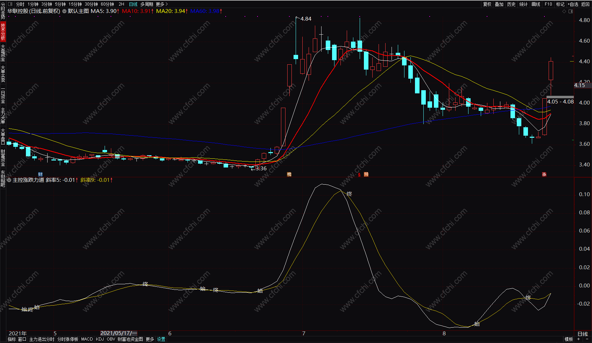Open the 画线 drawing tools
The image size is (592, 343).
click(536, 4)
